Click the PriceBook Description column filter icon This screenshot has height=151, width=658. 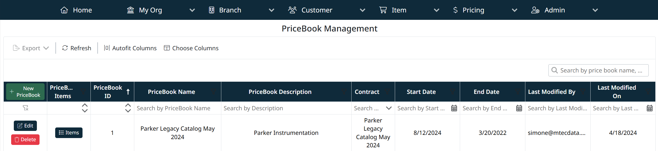click(x=344, y=92)
